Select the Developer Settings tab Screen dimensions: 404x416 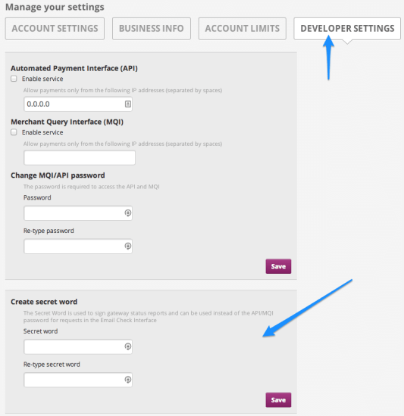coord(347,29)
